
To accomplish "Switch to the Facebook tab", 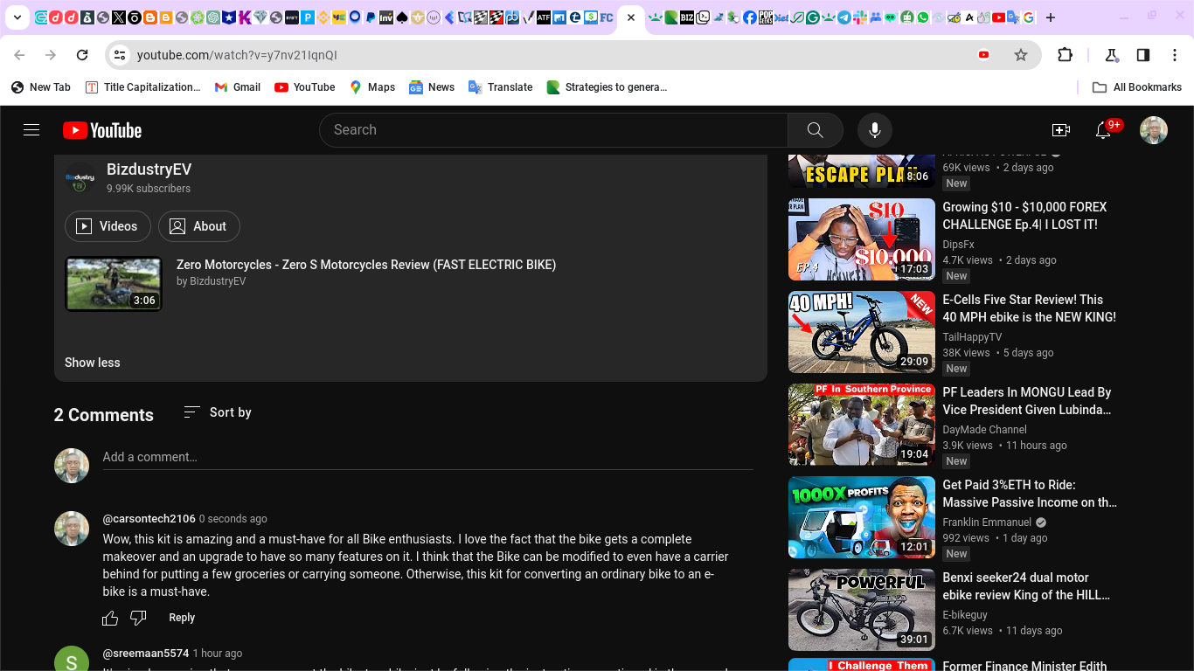I will [749, 17].
